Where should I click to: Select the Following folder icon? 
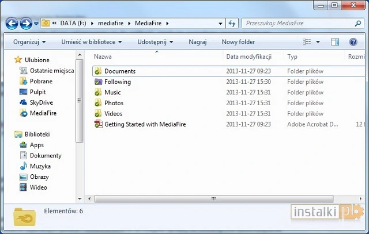click(98, 82)
